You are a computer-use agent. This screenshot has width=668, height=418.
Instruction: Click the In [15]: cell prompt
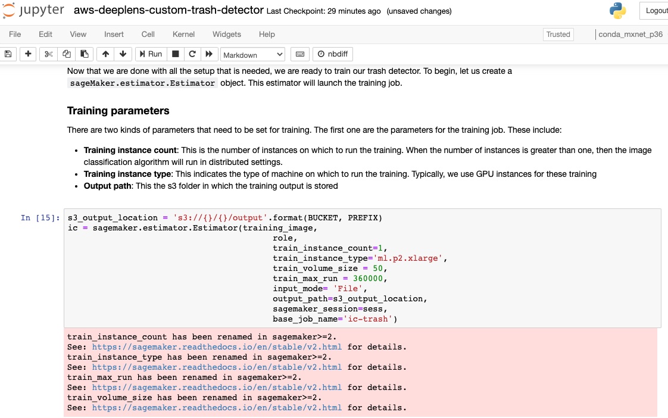(x=40, y=218)
